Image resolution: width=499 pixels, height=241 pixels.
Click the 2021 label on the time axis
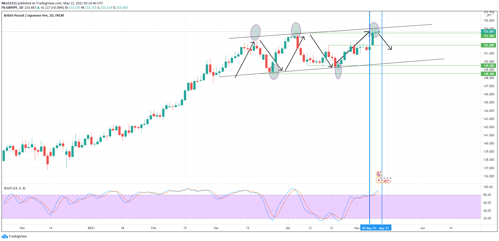coord(91,228)
